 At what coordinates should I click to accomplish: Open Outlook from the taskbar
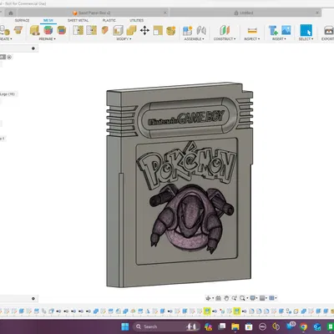coord(317,326)
